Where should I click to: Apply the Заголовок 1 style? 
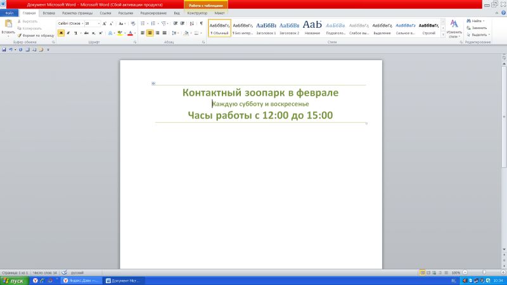click(x=266, y=27)
